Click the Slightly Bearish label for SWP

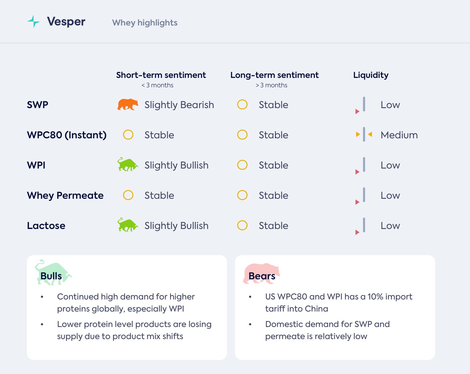(x=179, y=105)
